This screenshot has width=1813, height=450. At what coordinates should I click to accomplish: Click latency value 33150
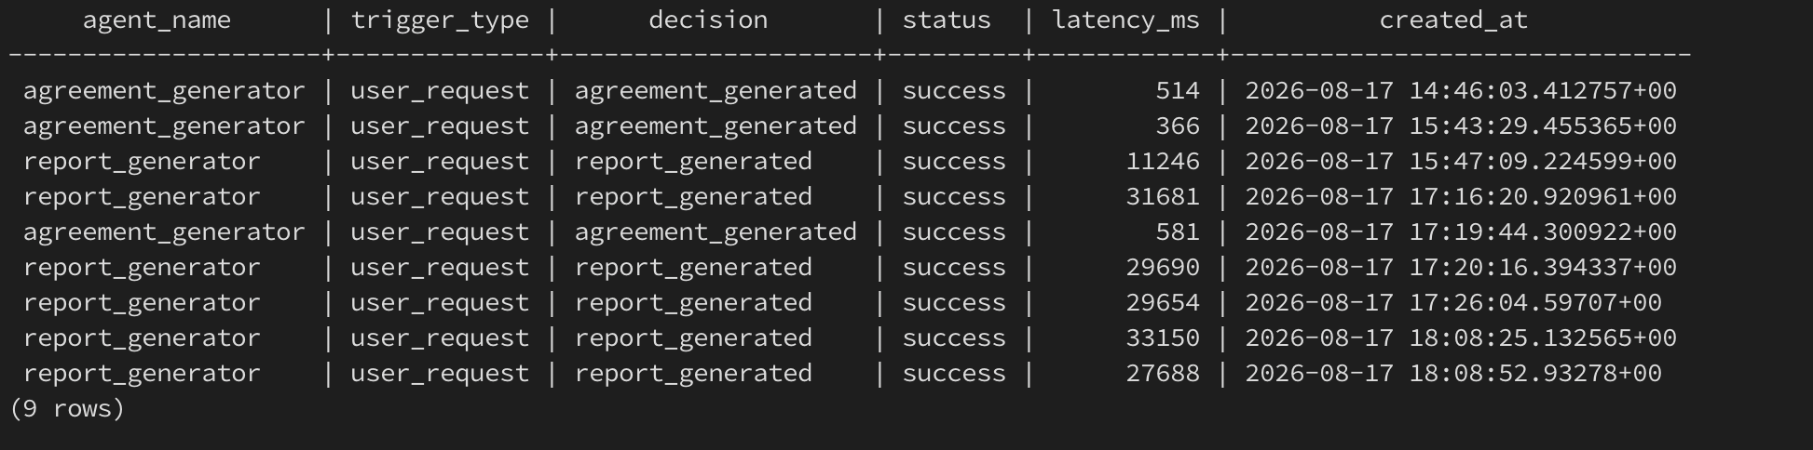[x=1163, y=338]
